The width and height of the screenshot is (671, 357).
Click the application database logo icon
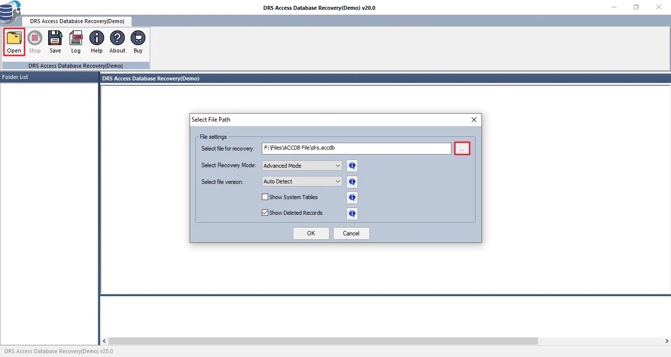[10, 12]
